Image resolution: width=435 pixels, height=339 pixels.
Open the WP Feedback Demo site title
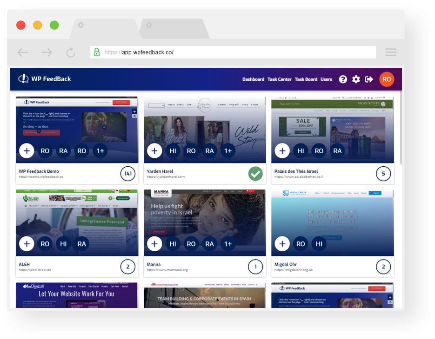click(39, 171)
